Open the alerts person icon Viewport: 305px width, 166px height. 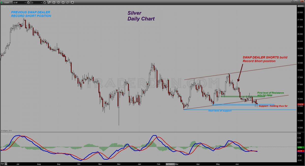[x=63, y=3]
